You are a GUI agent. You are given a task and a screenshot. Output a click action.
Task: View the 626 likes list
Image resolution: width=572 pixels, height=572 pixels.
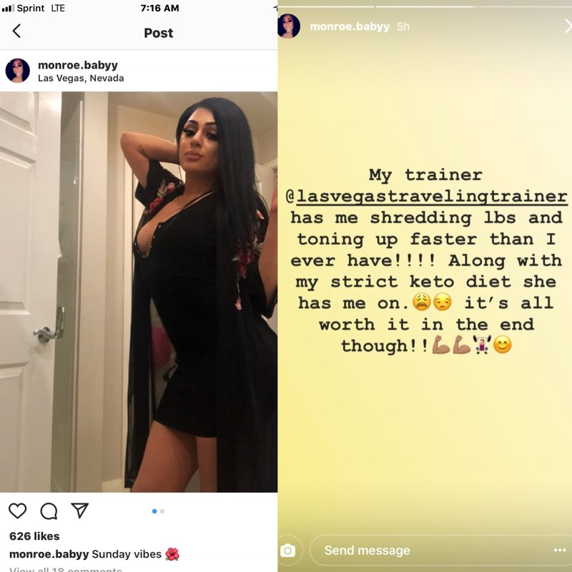[x=34, y=536]
